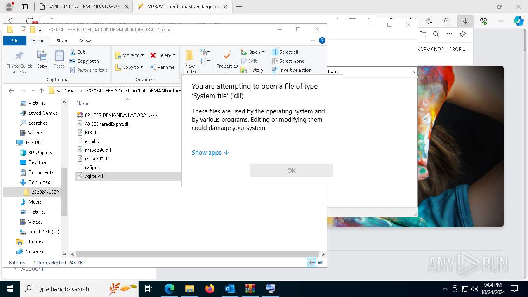Viewport: 528px width, 297px height.
Task: Open Copy to dropdown
Action: pos(130,67)
